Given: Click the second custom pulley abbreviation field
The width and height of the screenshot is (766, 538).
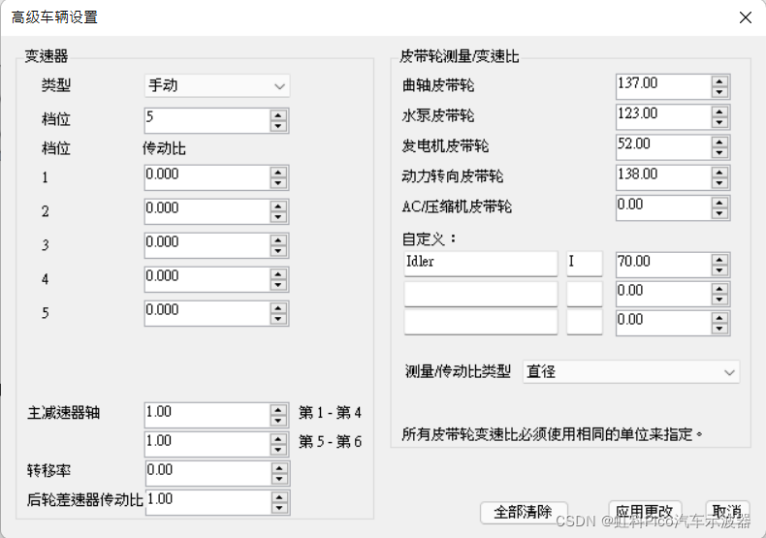Looking at the screenshot, I should (x=585, y=294).
